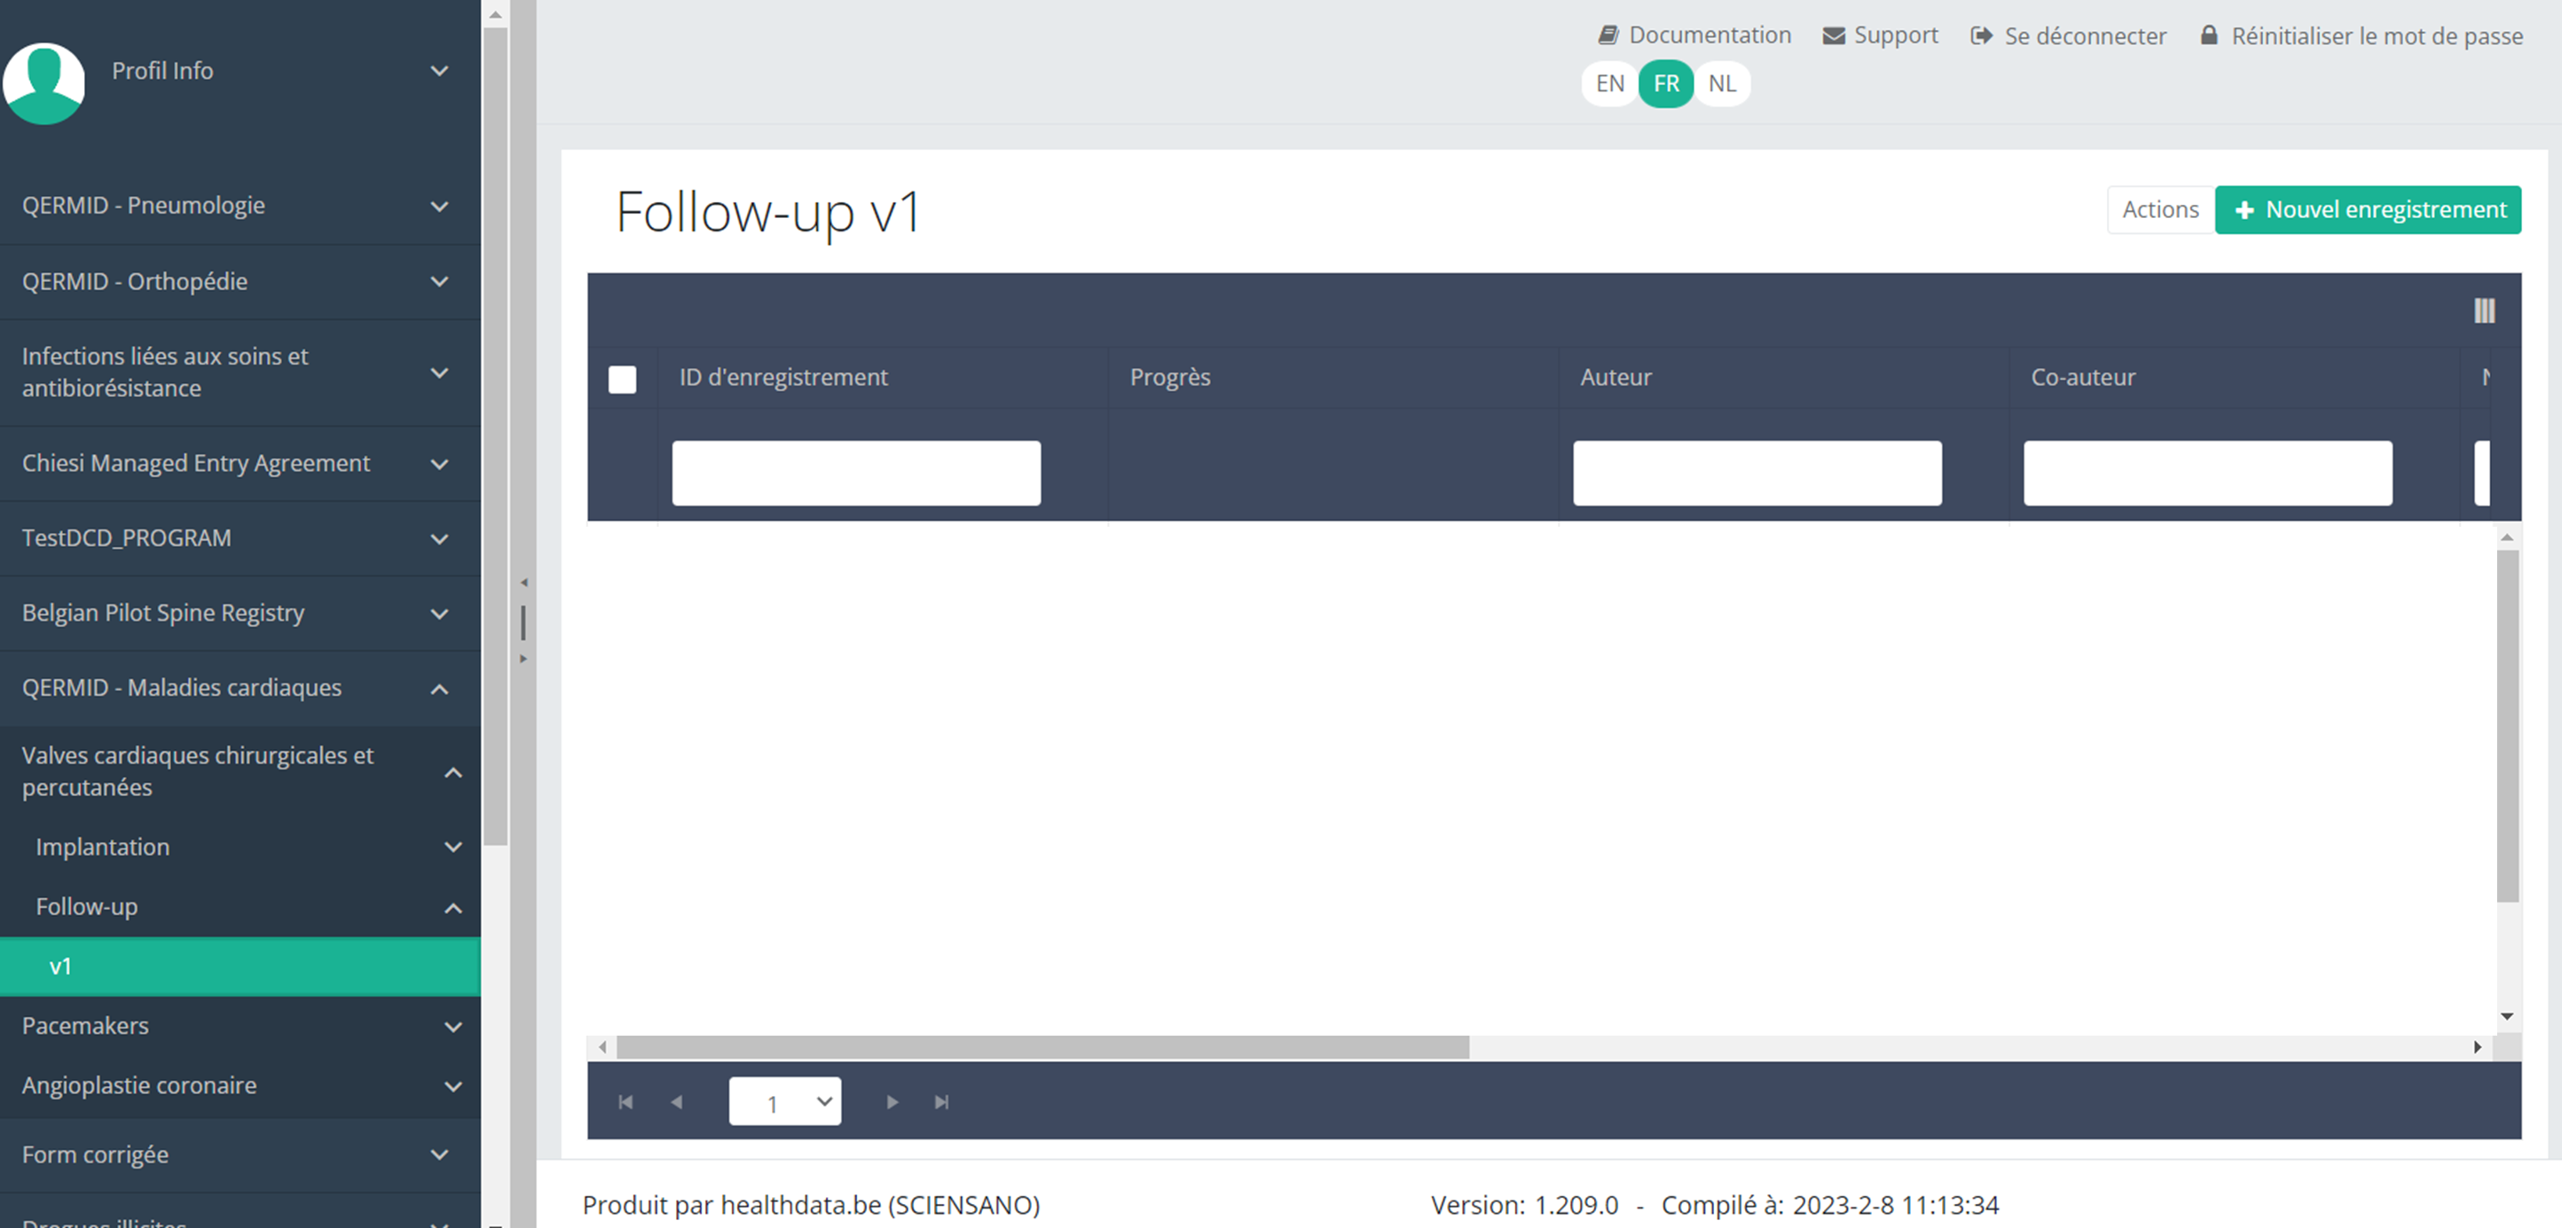Click the padlock icon for password reset
Image resolution: width=2562 pixels, height=1228 pixels.
(2208, 35)
